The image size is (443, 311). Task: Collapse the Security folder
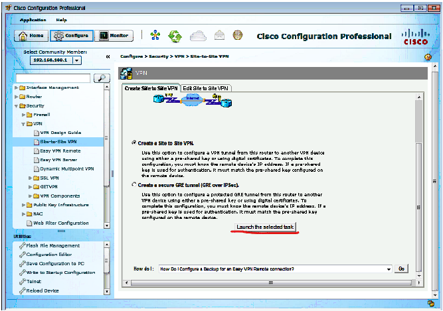(17, 106)
